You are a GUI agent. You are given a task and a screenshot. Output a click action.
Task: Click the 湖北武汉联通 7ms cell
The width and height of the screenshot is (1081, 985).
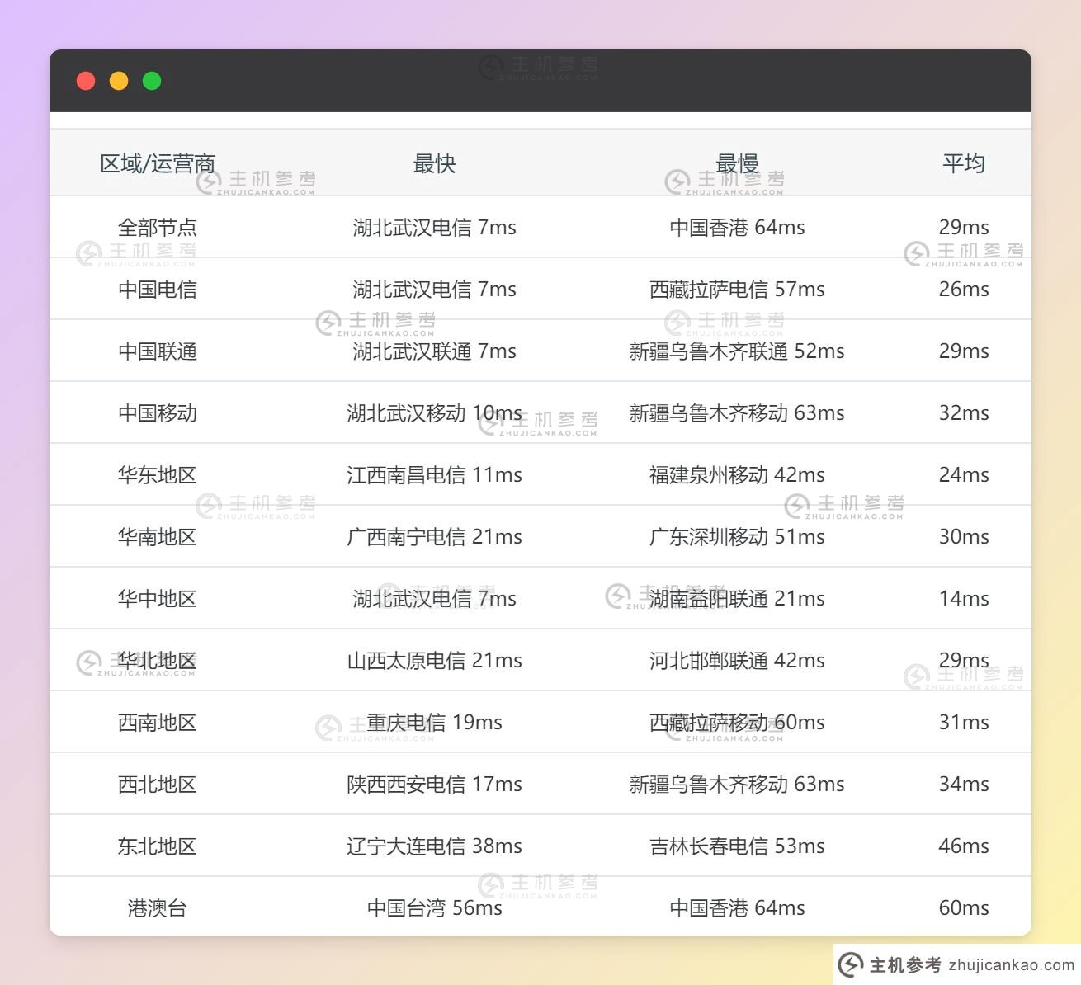pyautogui.click(x=434, y=351)
